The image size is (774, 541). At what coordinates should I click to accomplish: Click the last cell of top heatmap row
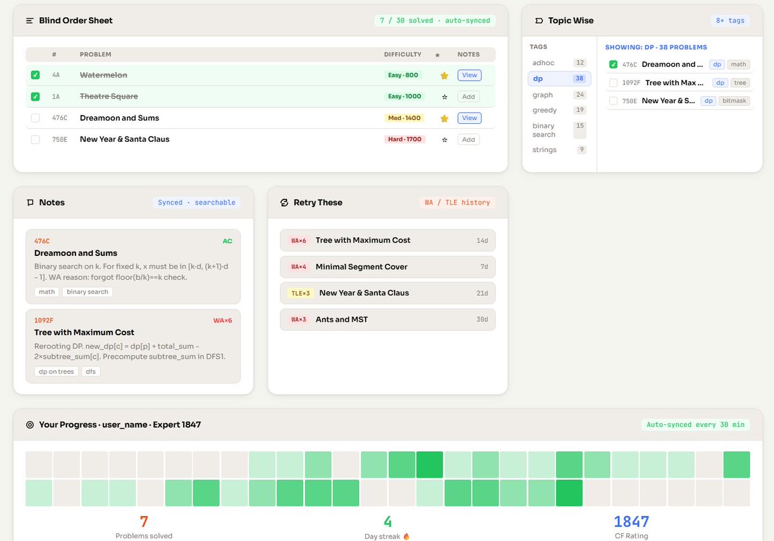point(737,465)
